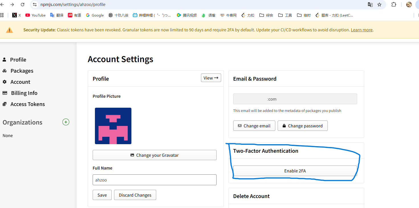Open the browser extensions puzzle icon
This screenshot has height=208, width=419.
click(x=394, y=5)
